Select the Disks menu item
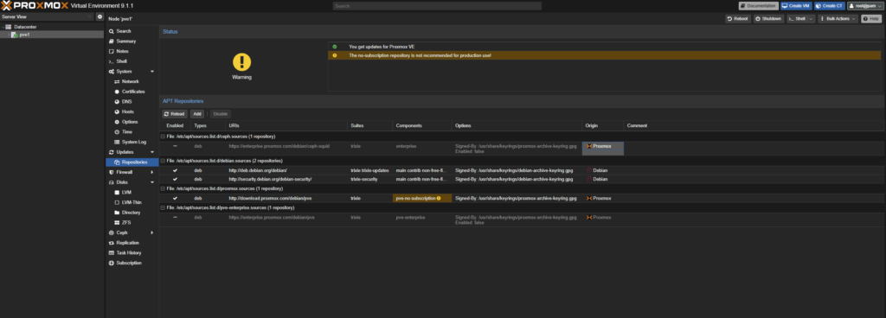The height and width of the screenshot is (318, 886). pyautogui.click(x=123, y=182)
